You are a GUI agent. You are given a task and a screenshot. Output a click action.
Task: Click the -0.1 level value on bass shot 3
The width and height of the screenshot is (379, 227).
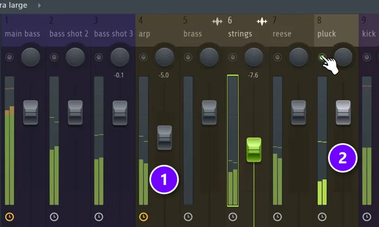119,75
